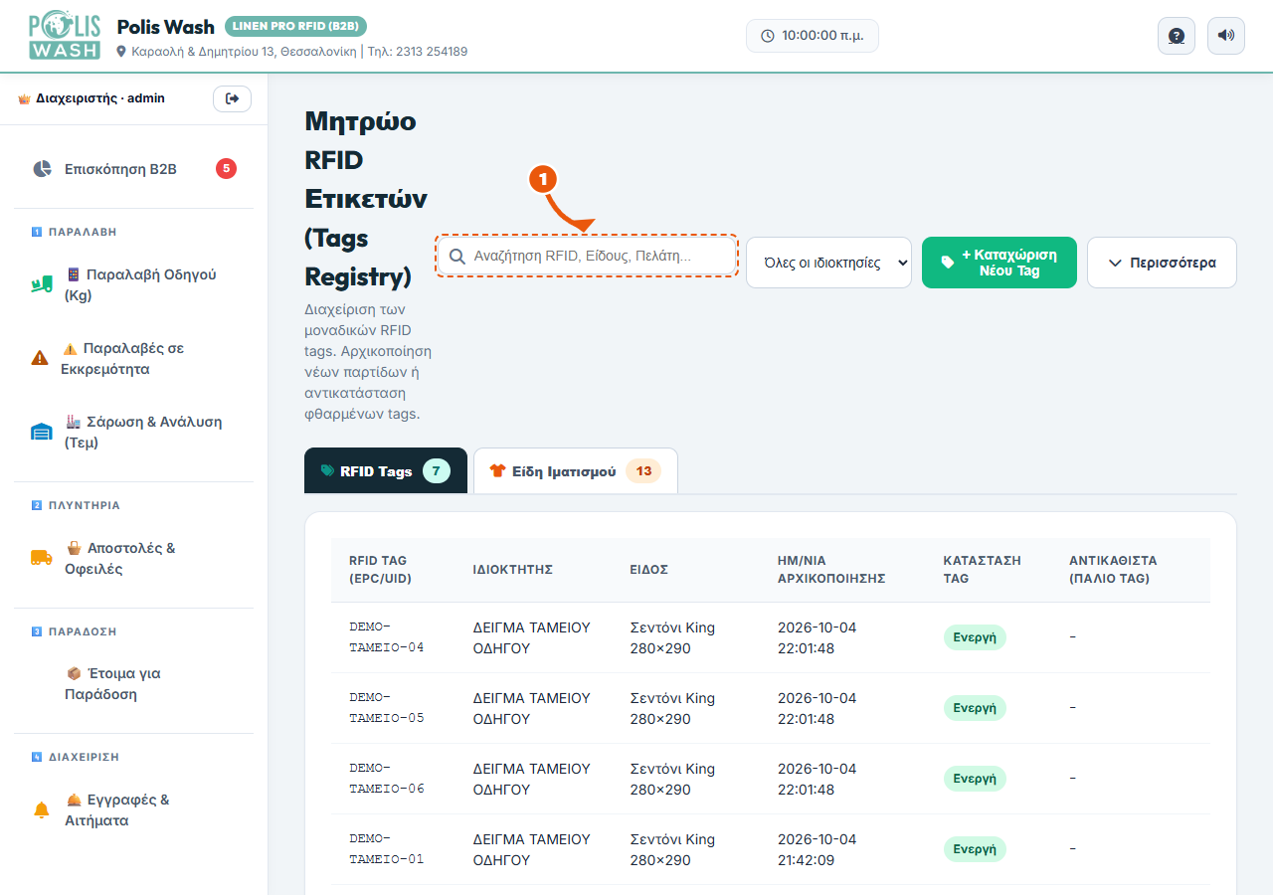Open Σάρωση & Ανάλυση (Τεμ)

pos(134,433)
